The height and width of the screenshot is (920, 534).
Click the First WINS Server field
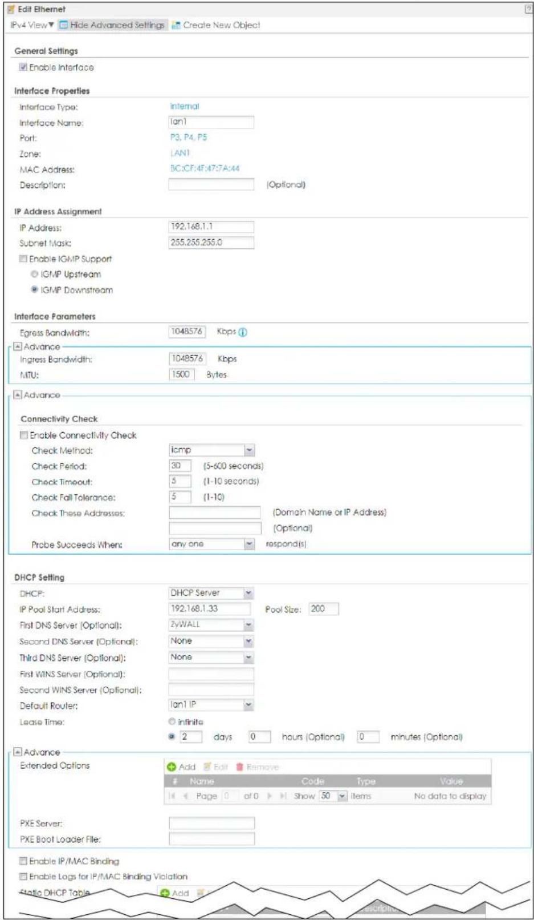(211, 673)
